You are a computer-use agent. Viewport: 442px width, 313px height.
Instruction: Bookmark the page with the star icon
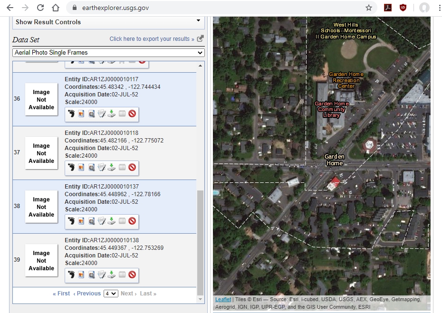369,8
